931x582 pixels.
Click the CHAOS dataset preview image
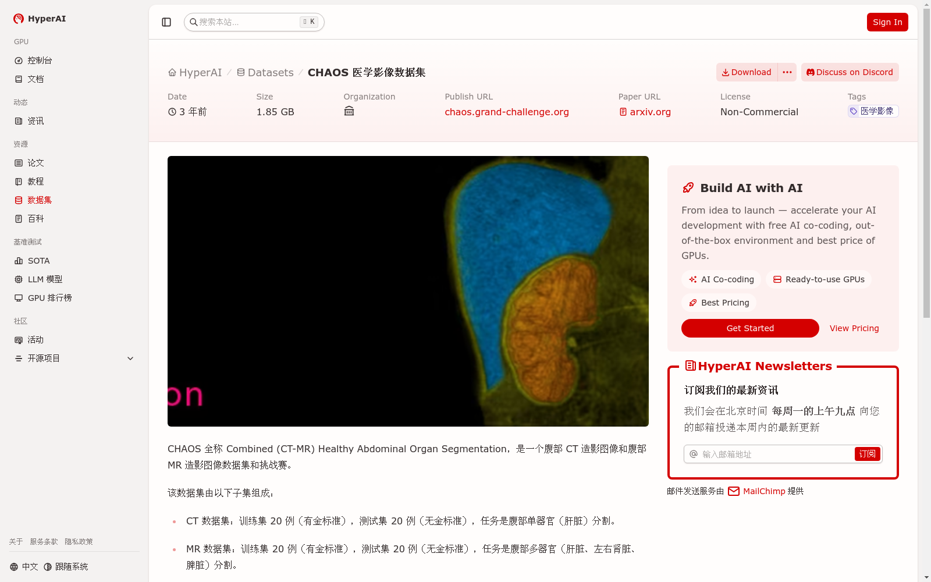[408, 291]
